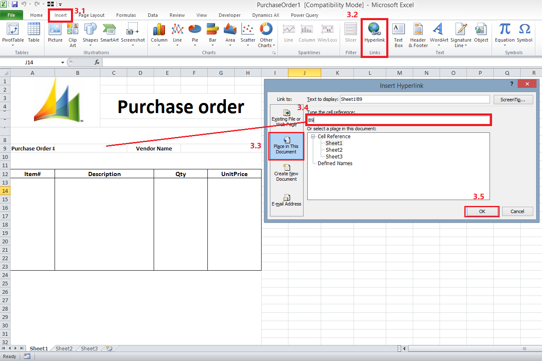Open the View tab
Screen dimensions: 542x361
(202, 15)
